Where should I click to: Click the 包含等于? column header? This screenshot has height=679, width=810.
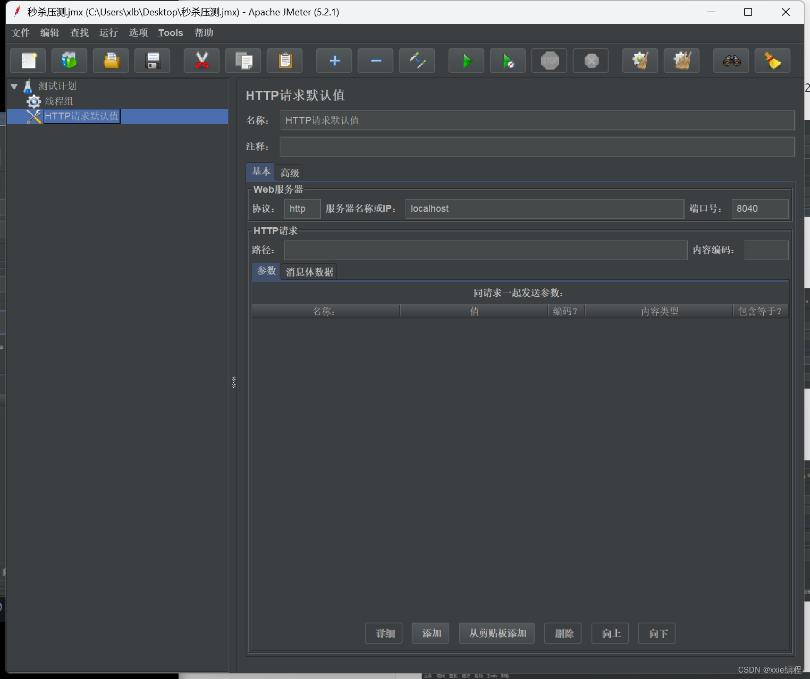click(761, 311)
